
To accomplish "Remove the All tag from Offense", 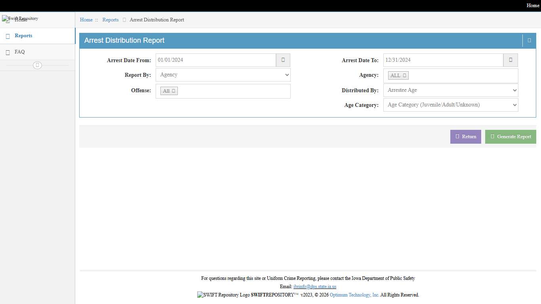I will coord(173,91).
